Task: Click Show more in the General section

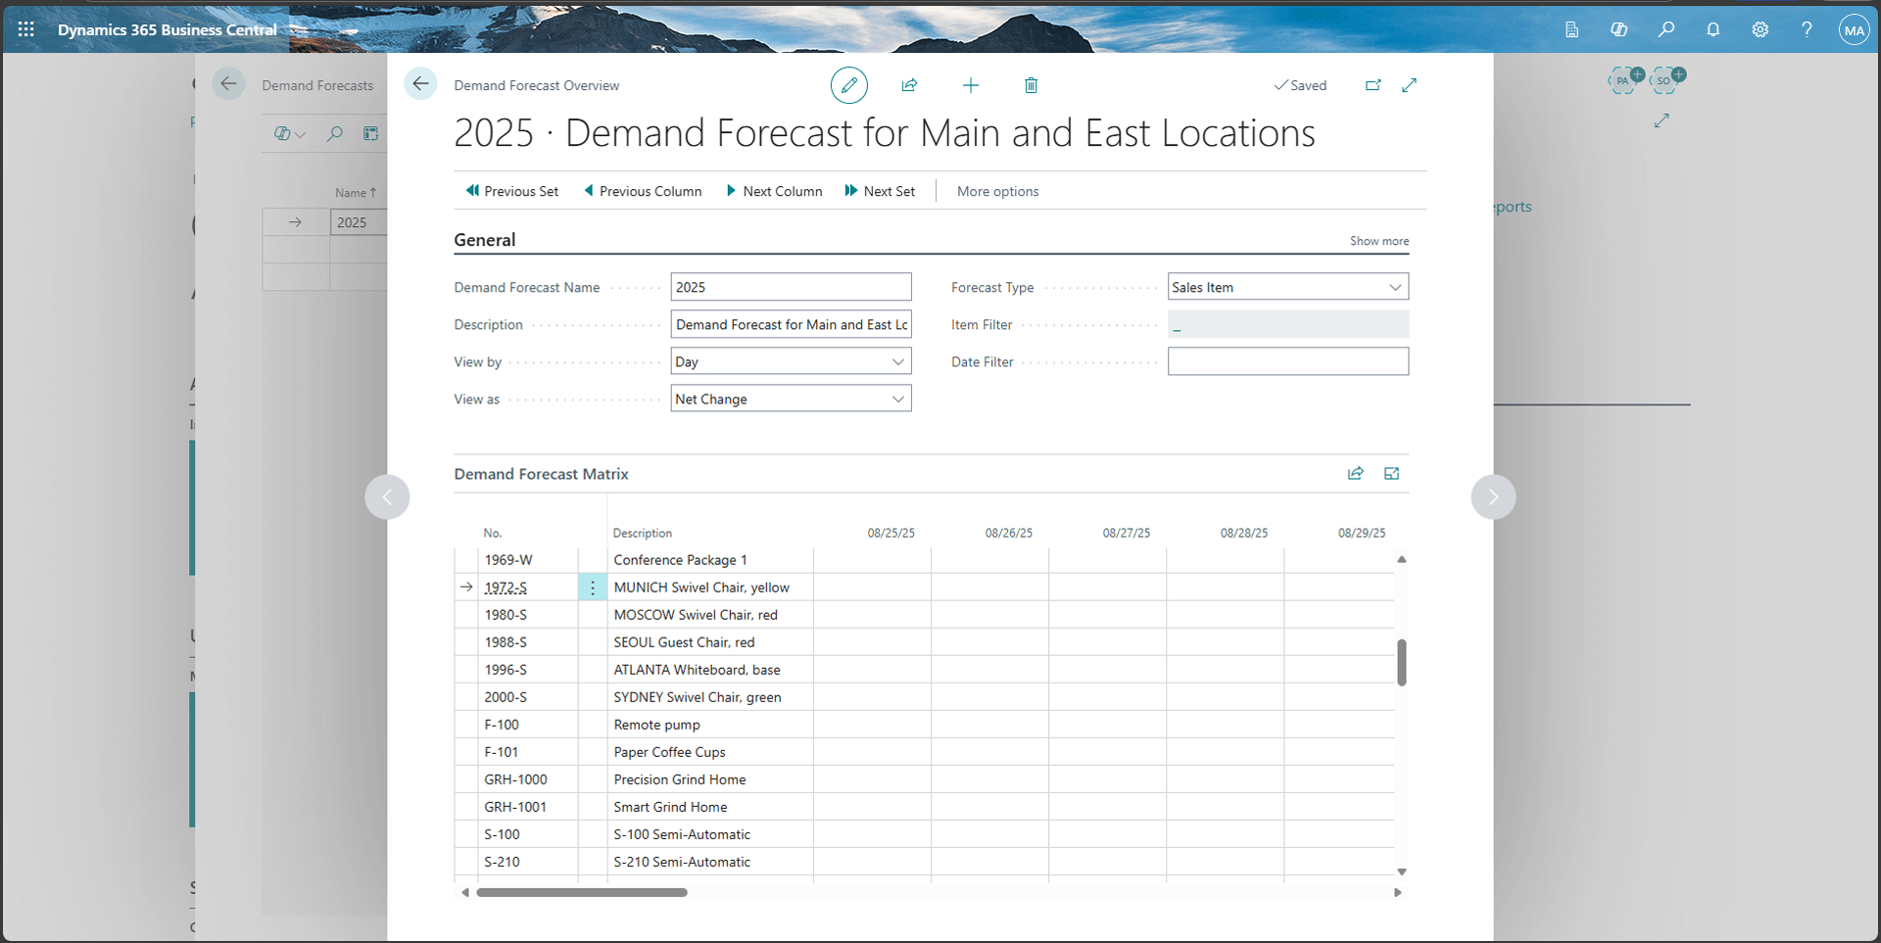Action: pos(1377,240)
